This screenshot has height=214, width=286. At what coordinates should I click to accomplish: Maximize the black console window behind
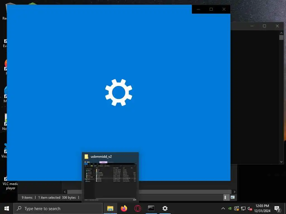264,26
